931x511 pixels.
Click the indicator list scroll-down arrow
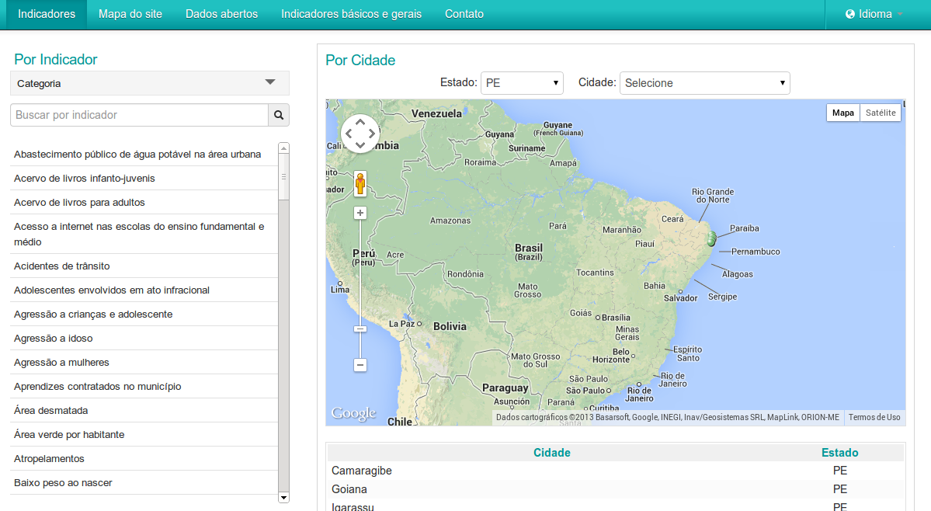pos(284,498)
